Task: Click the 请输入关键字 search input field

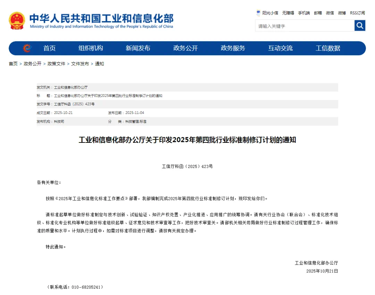Action: 305,26
